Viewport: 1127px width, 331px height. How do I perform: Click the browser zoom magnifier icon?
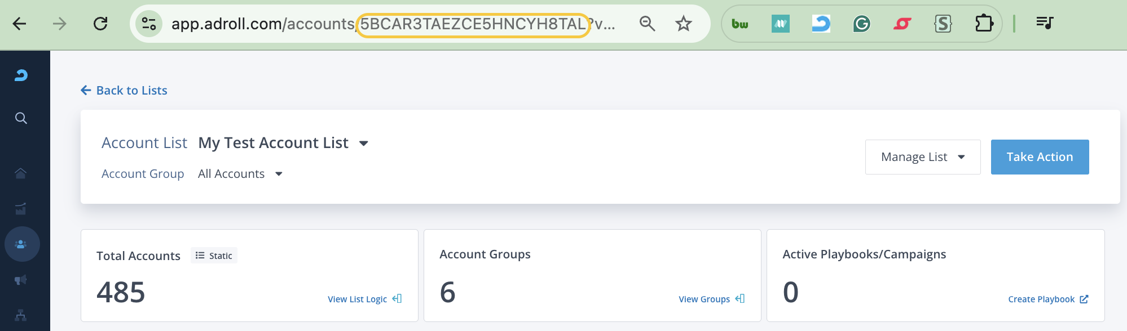647,24
